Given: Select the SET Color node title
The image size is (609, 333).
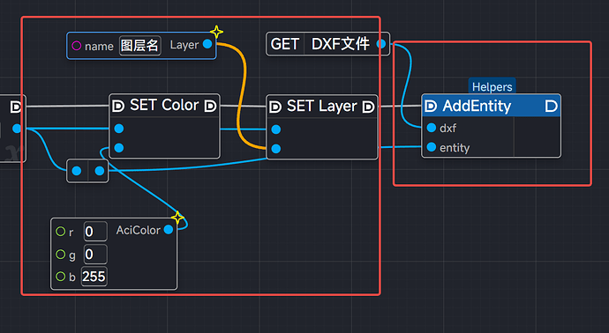Looking at the screenshot, I should pos(164,105).
